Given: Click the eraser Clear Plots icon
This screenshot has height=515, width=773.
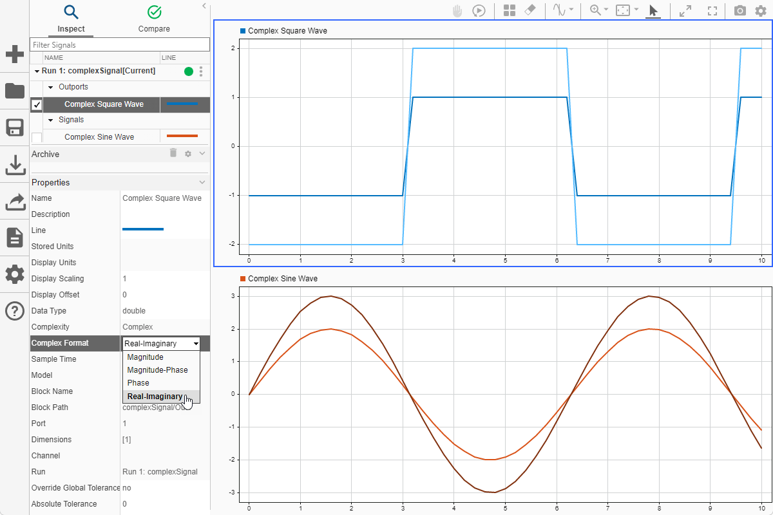Looking at the screenshot, I should (x=530, y=11).
